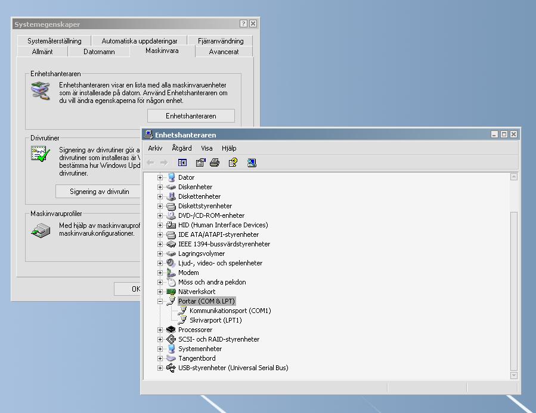Switch to the Avancerat tab
Image resolution: width=536 pixels, height=413 pixels.
[x=224, y=52]
